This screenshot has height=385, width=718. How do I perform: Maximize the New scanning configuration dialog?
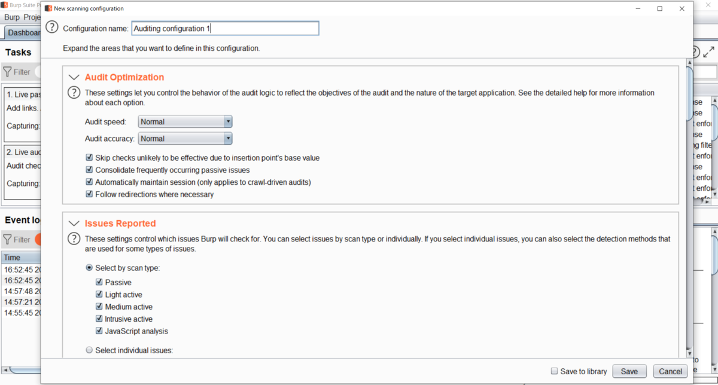(659, 9)
